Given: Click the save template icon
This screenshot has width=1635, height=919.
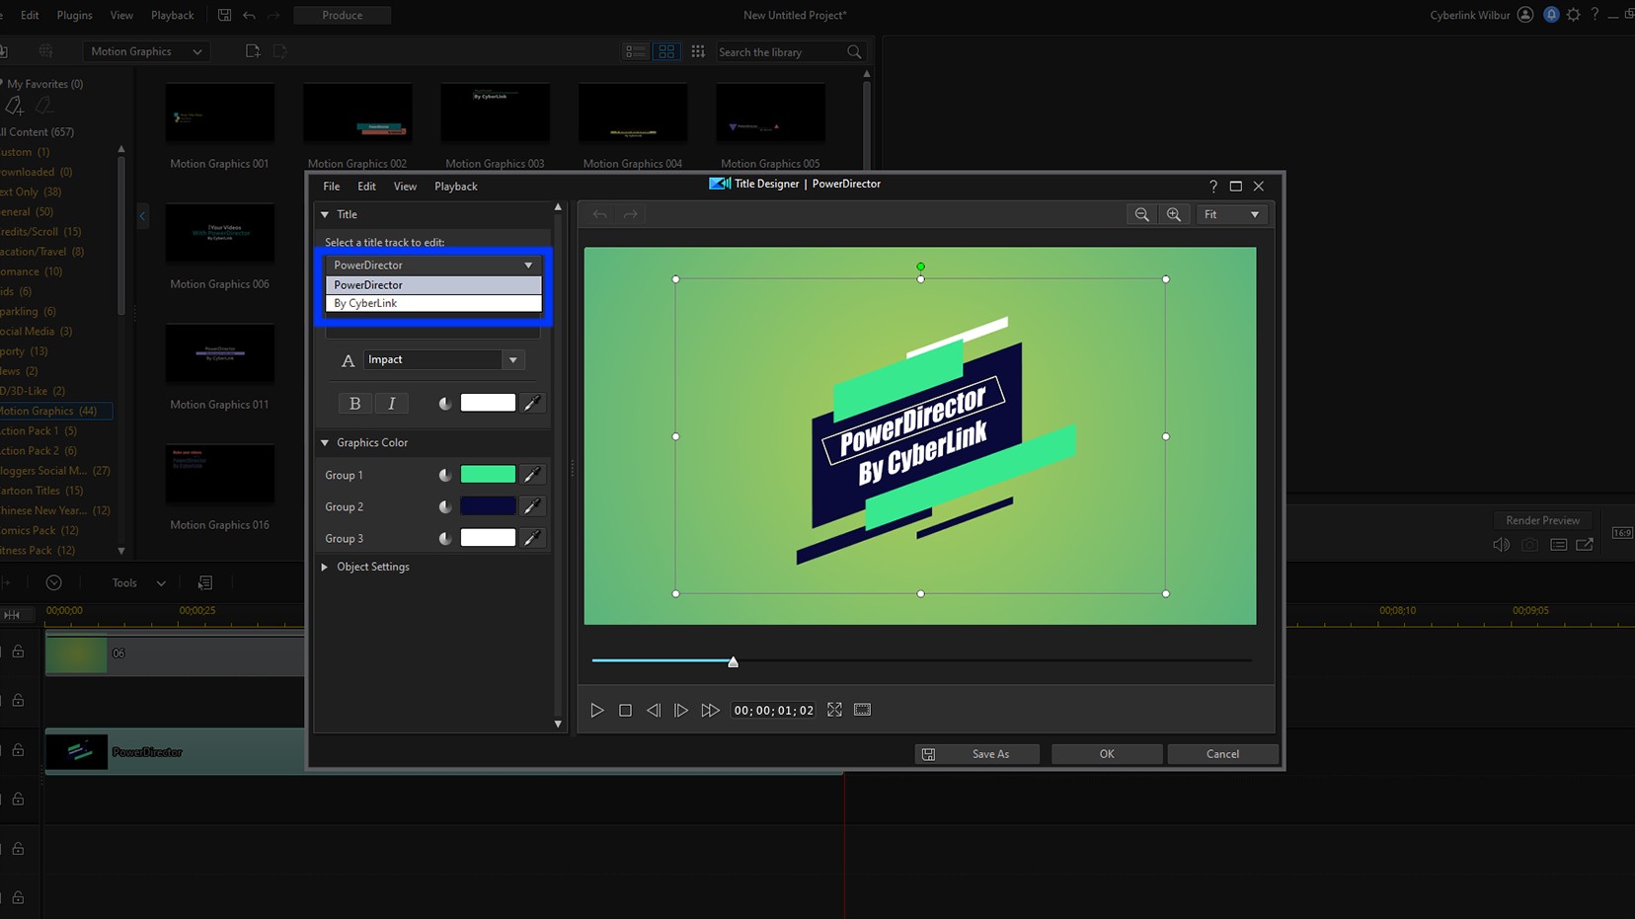Looking at the screenshot, I should tap(928, 754).
